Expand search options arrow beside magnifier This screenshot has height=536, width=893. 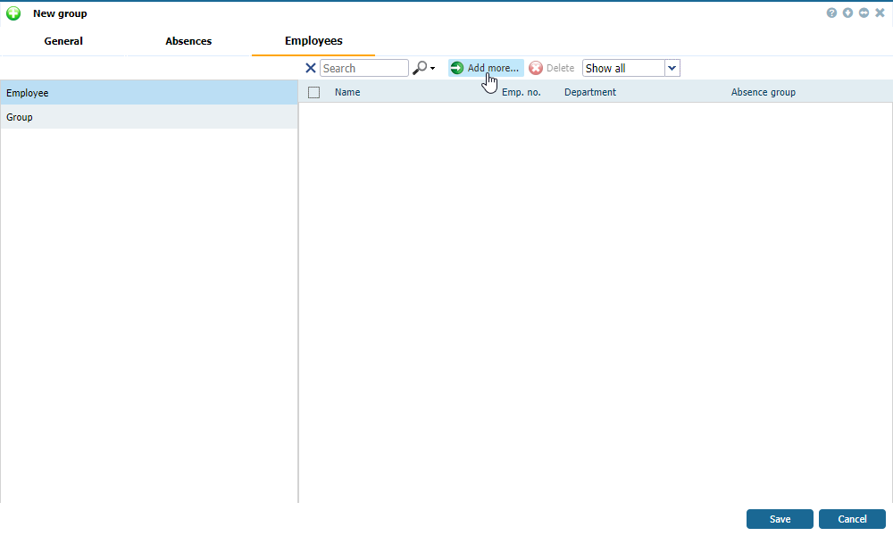pos(432,69)
